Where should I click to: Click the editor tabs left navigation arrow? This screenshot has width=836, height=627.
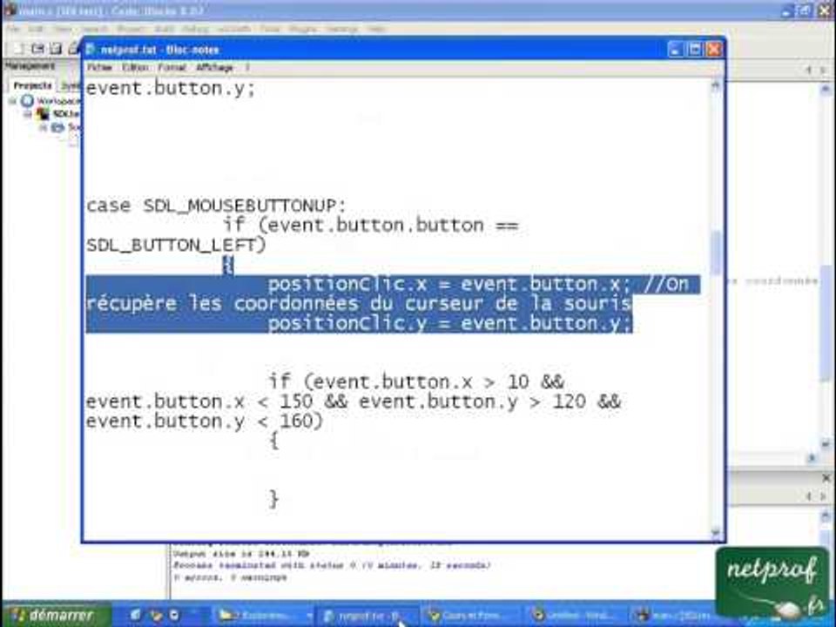click(x=809, y=70)
